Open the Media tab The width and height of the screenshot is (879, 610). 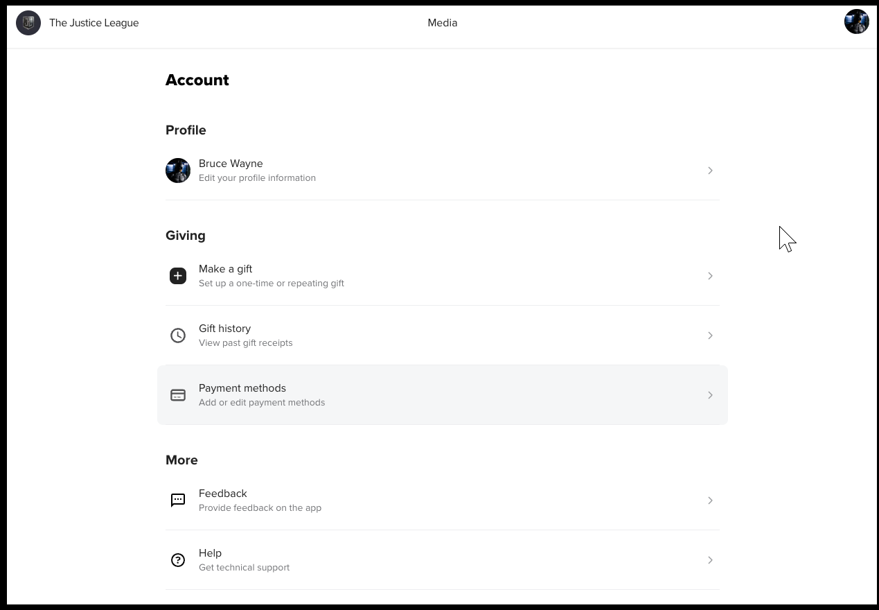pyautogui.click(x=442, y=23)
